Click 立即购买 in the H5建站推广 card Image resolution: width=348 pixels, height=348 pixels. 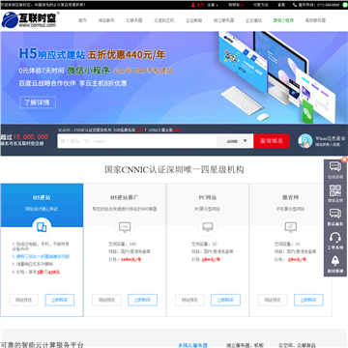click(x=143, y=300)
